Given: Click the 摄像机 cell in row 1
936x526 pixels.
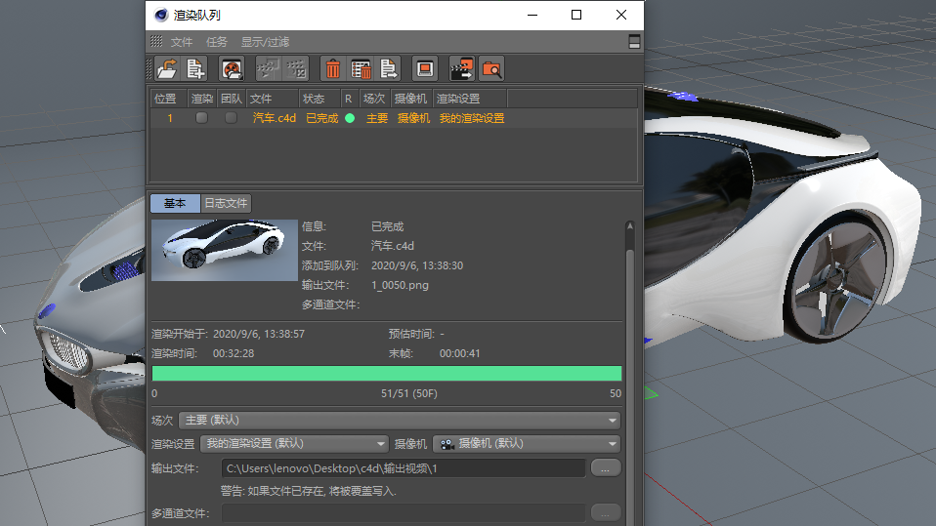Looking at the screenshot, I should tap(413, 118).
